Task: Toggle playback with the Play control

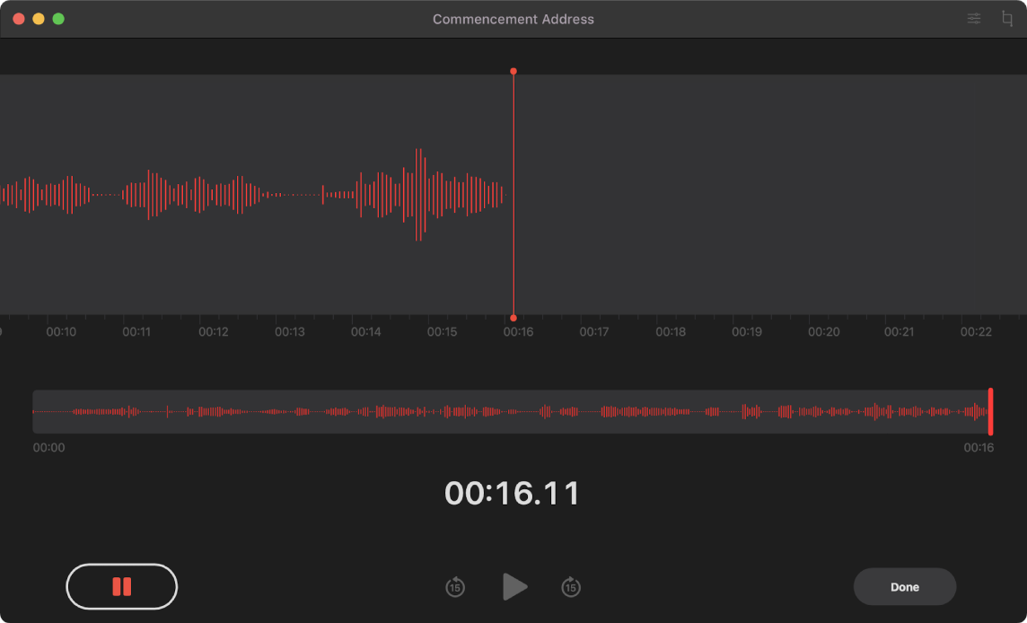Action: pos(514,586)
